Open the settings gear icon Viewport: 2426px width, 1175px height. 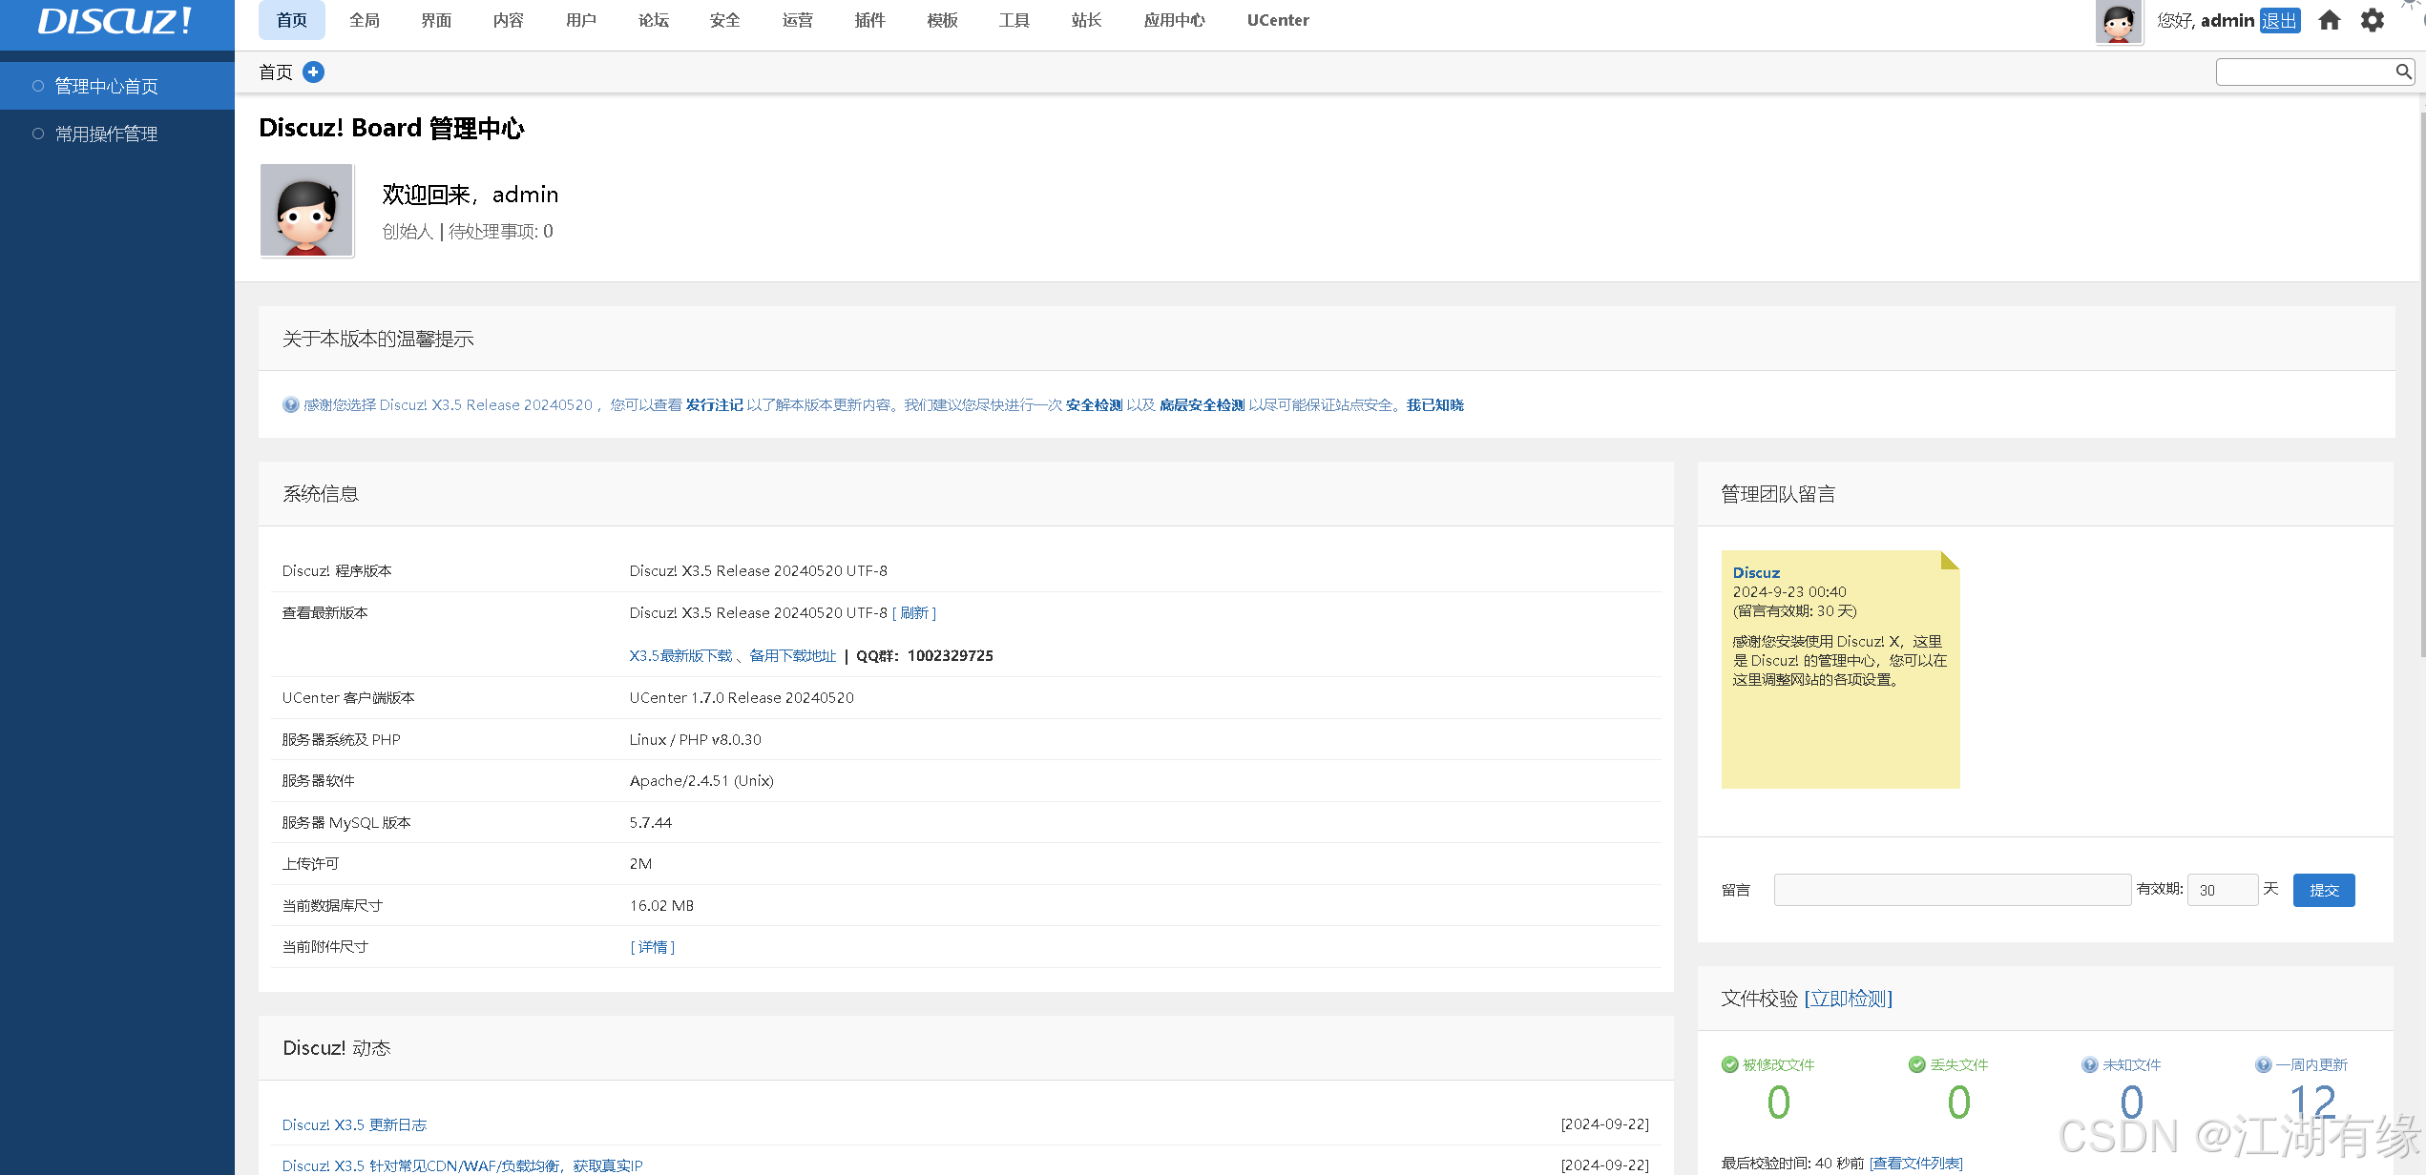click(x=2373, y=20)
